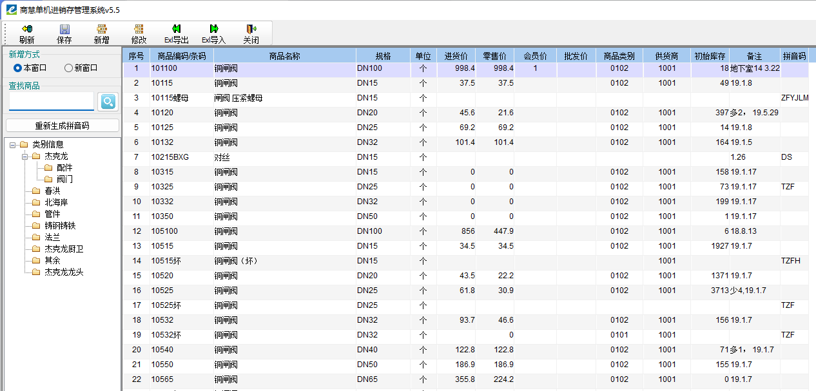Click the 备注 column header
This screenshot has height=391, width=816.
[x=755, y=56]
